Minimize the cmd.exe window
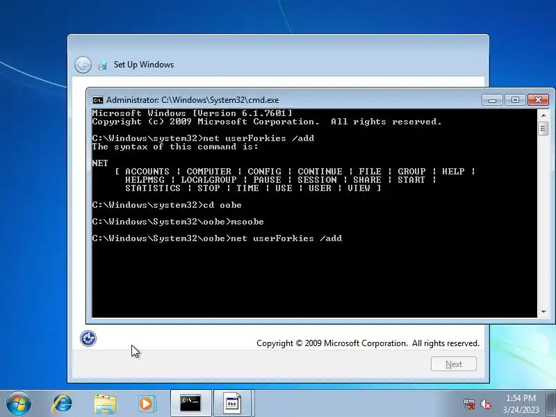The height and width of the screenshot is (417, 556). (492, 100)
